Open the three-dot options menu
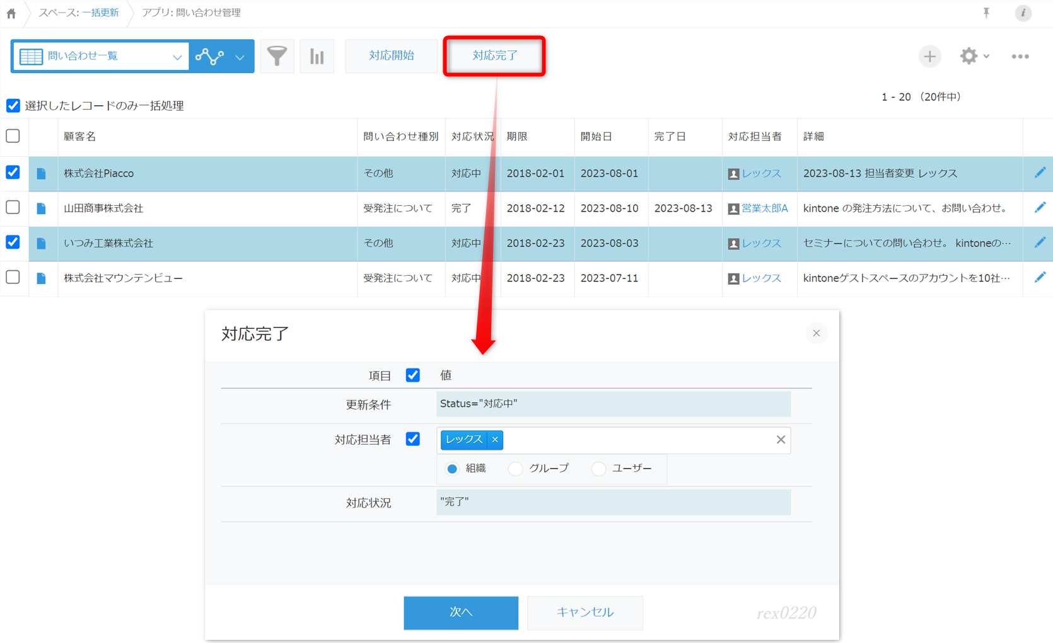 (x=1020, y=56)
